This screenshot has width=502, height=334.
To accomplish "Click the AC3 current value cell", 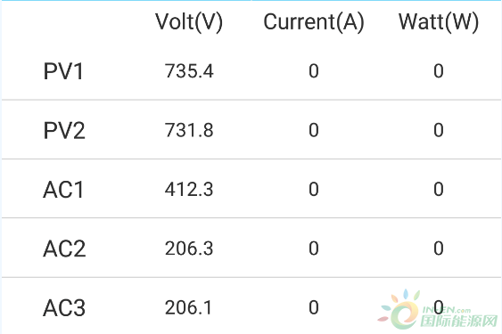I will (x=314, y=307).
